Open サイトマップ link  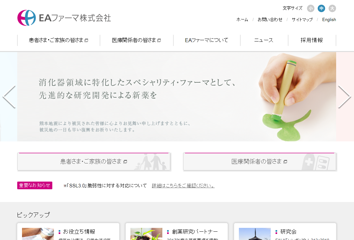click(302, 20)
